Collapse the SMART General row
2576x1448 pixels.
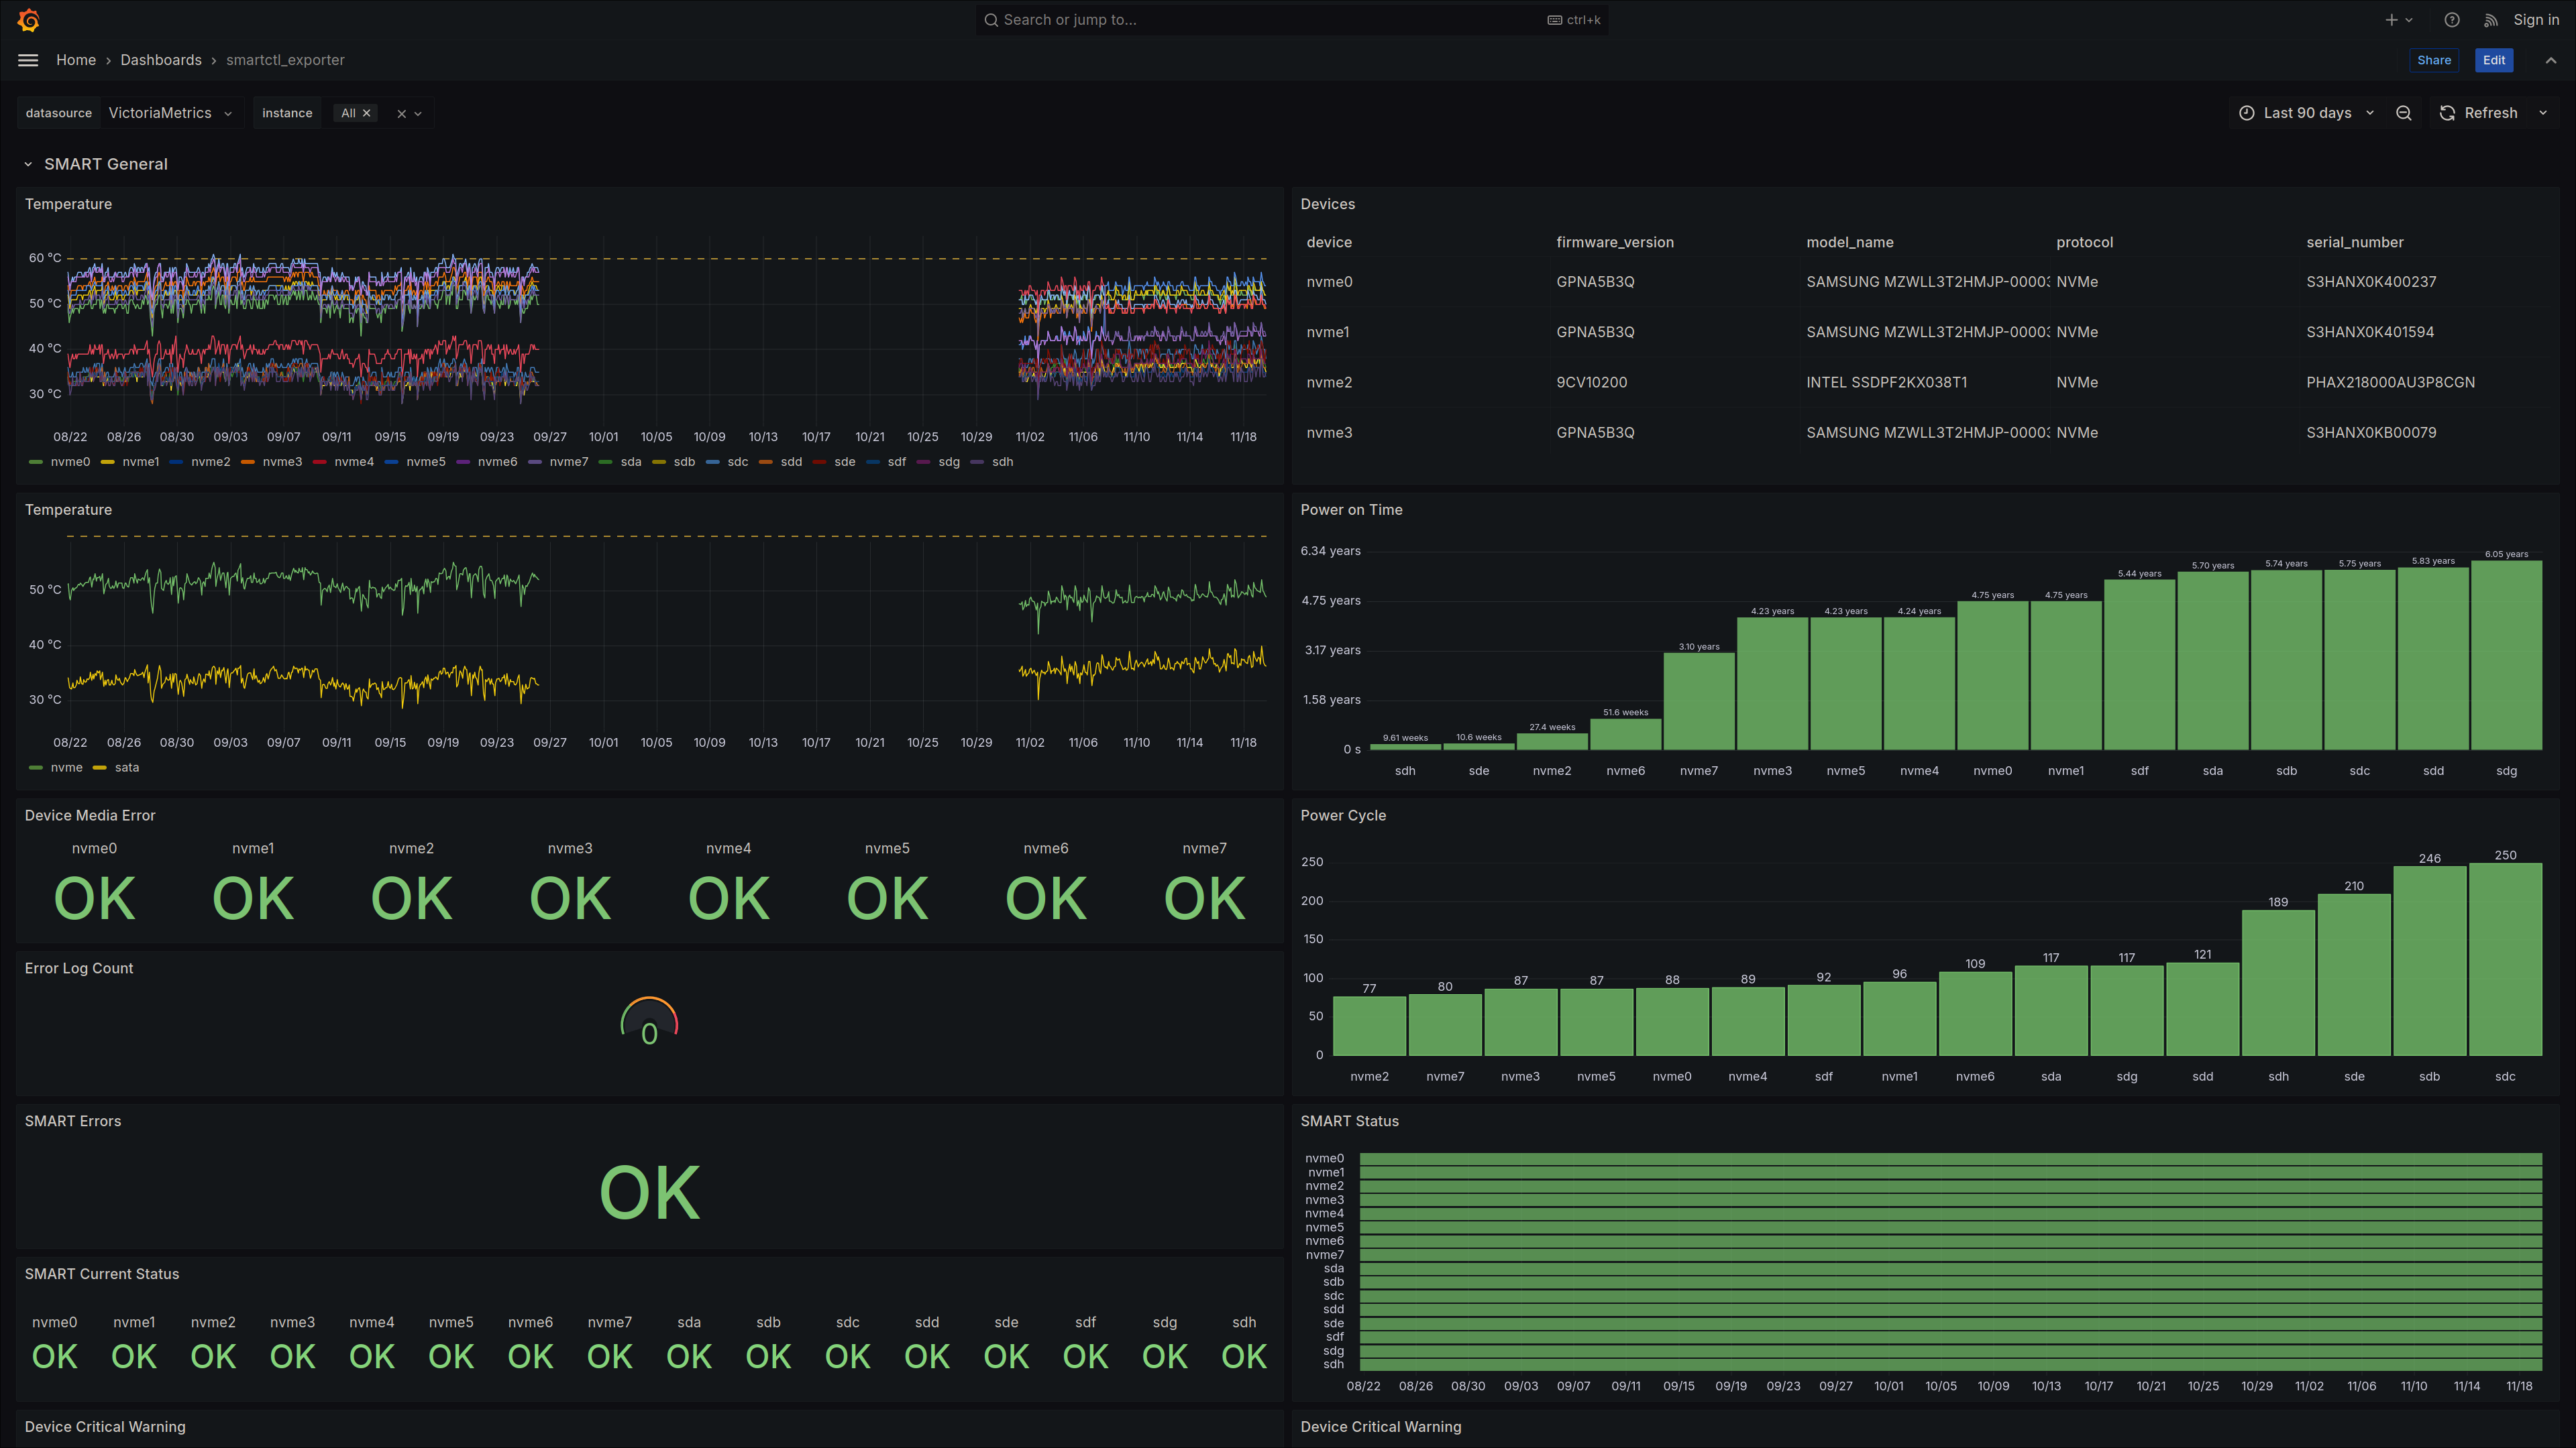point(28,164)
